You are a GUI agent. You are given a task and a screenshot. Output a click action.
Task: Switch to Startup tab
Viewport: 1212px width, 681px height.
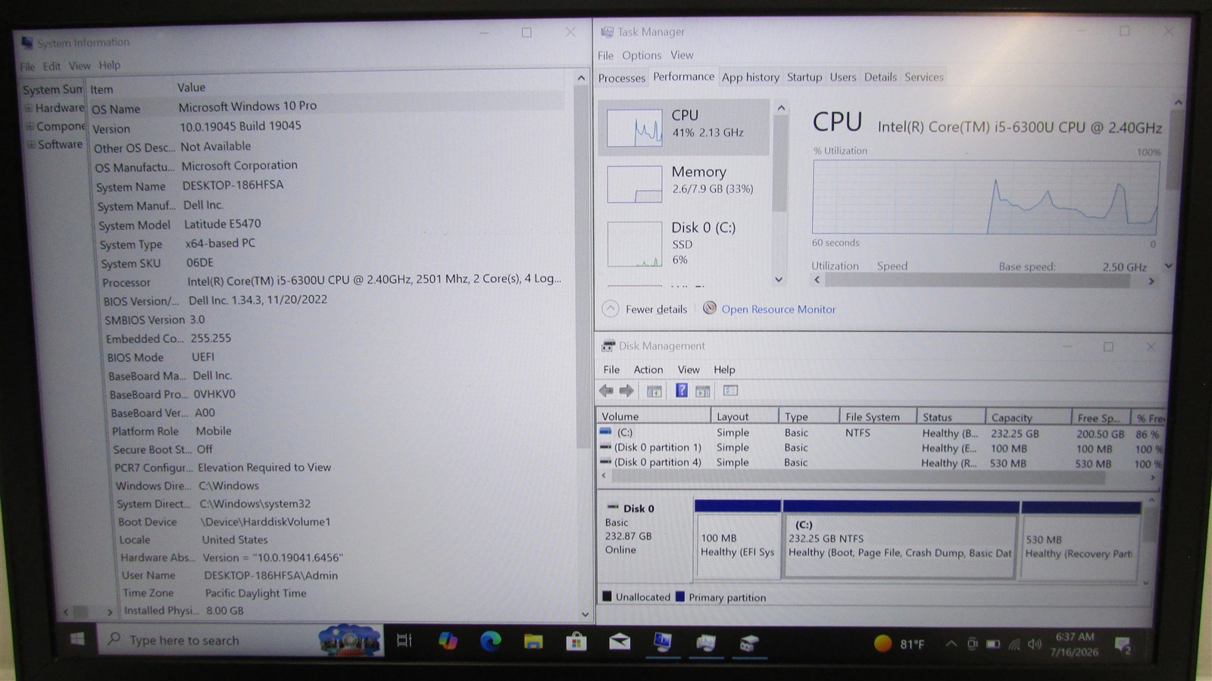click(804, 77)
